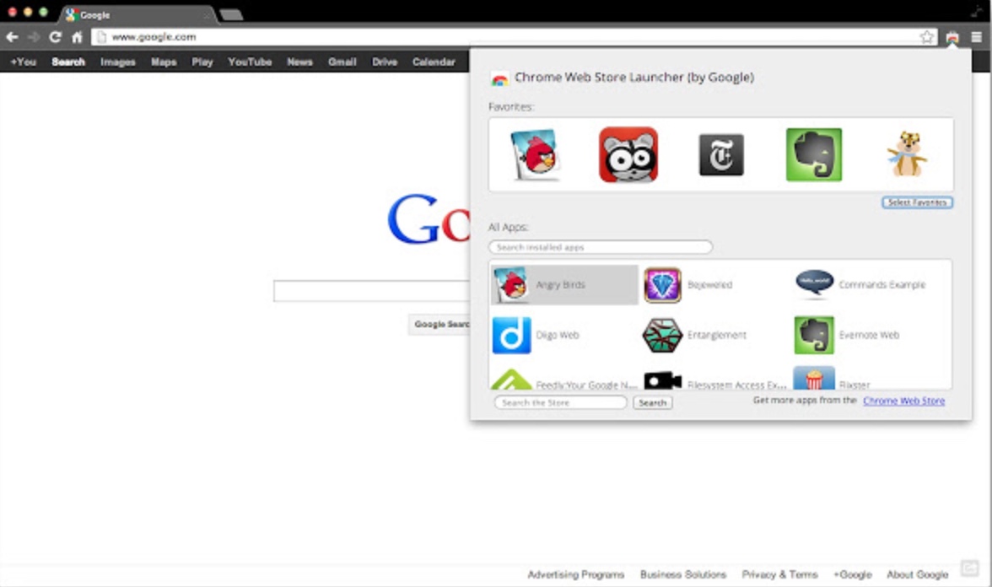The image size is (992, 587).
Task: Launch Evernote Web from All Apps
Action: click(815, 335)
